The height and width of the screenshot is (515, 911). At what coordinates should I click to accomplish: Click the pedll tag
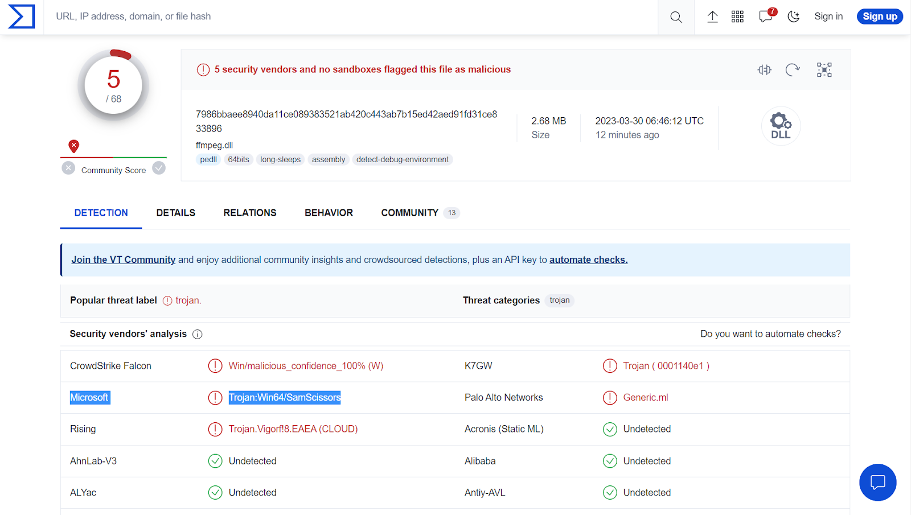208,159
